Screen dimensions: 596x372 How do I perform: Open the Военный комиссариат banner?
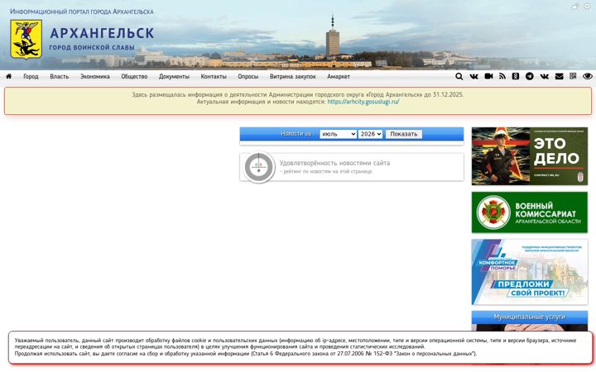(530, 212)
